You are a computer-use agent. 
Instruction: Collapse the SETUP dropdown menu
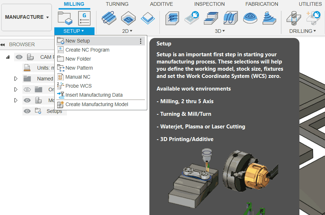point(74,31)
